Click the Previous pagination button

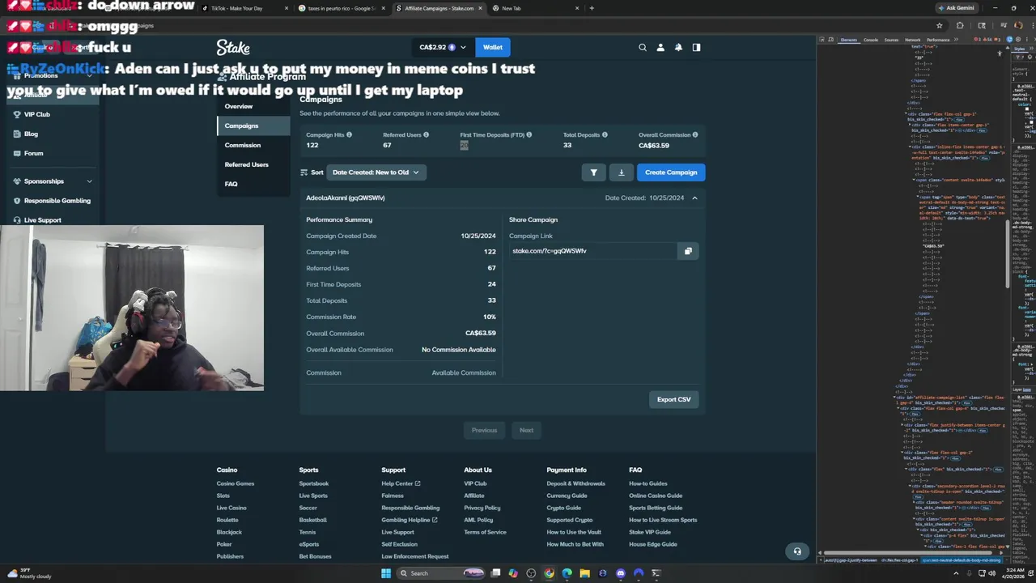tap(484, 430)
